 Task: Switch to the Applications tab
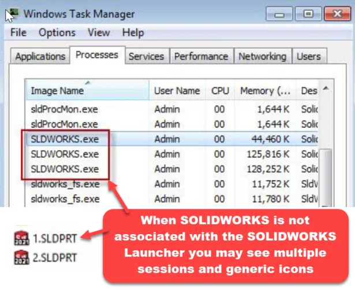point(40,57)
